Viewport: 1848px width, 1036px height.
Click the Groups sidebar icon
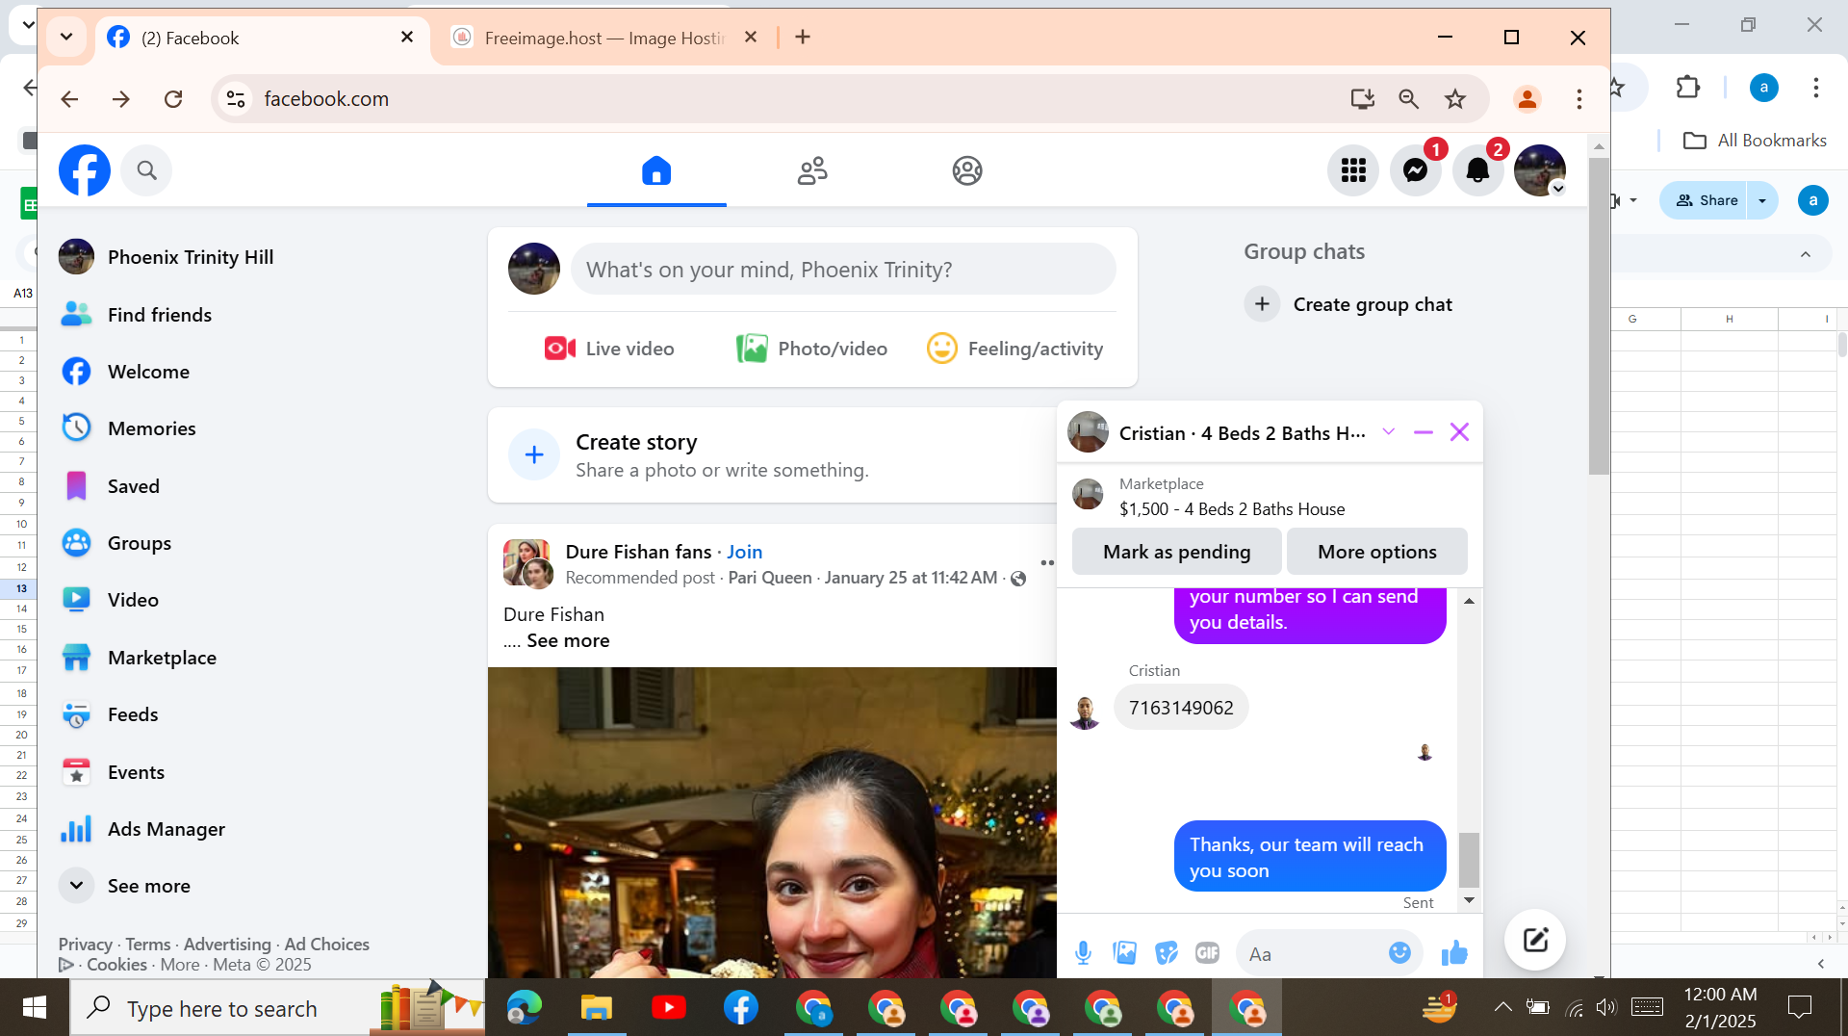(76, 543)
